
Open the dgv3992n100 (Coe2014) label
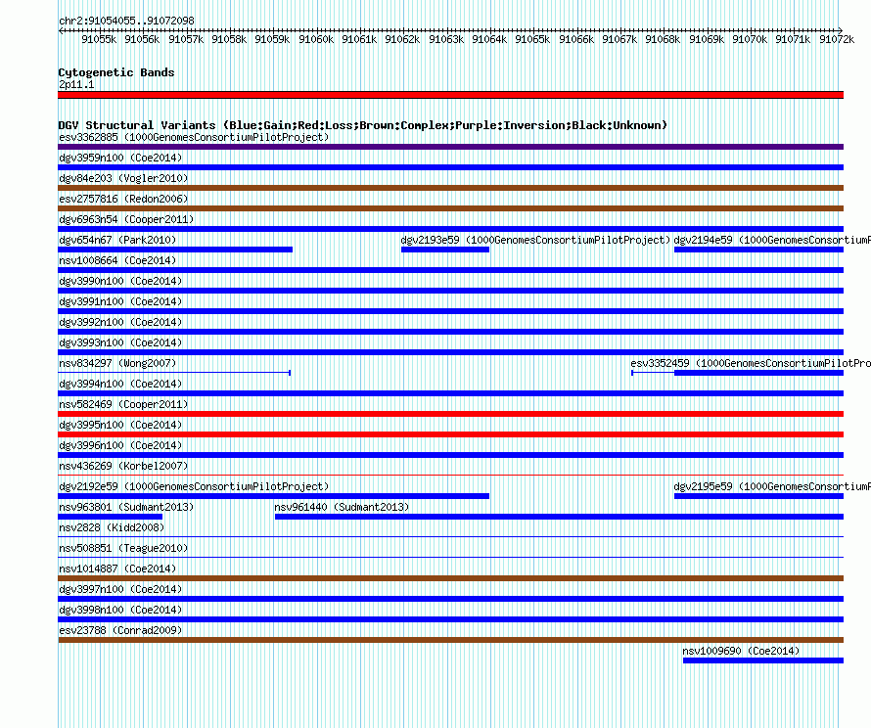pos(120,322)
